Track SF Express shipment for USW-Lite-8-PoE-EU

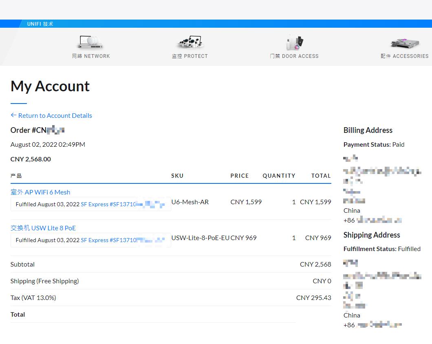click(122, 240)
